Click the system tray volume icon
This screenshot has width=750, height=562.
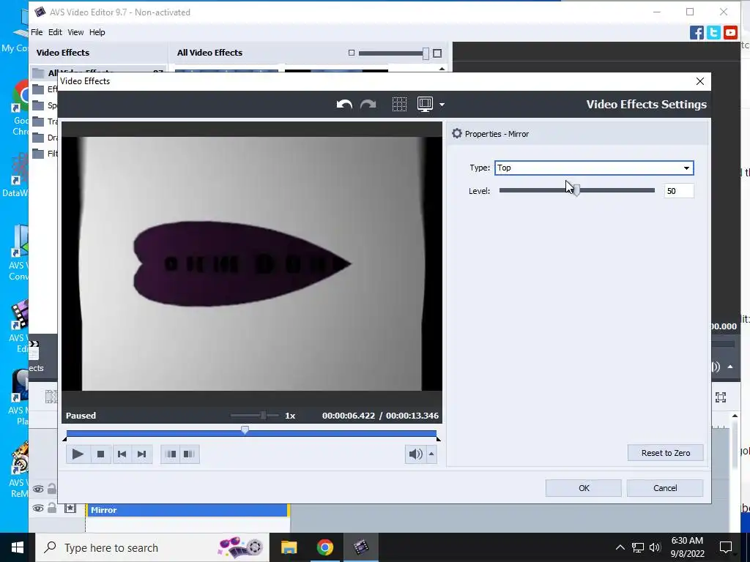click(x=655, y=547)
